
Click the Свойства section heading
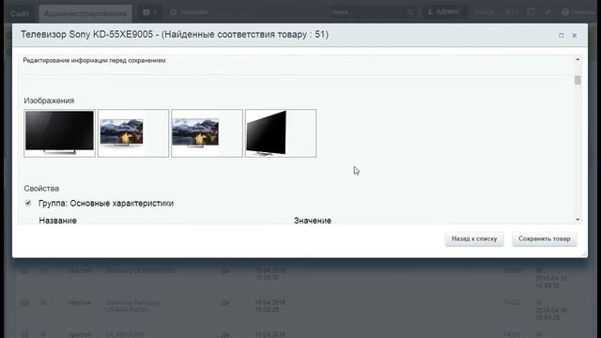tap(41, 189)
